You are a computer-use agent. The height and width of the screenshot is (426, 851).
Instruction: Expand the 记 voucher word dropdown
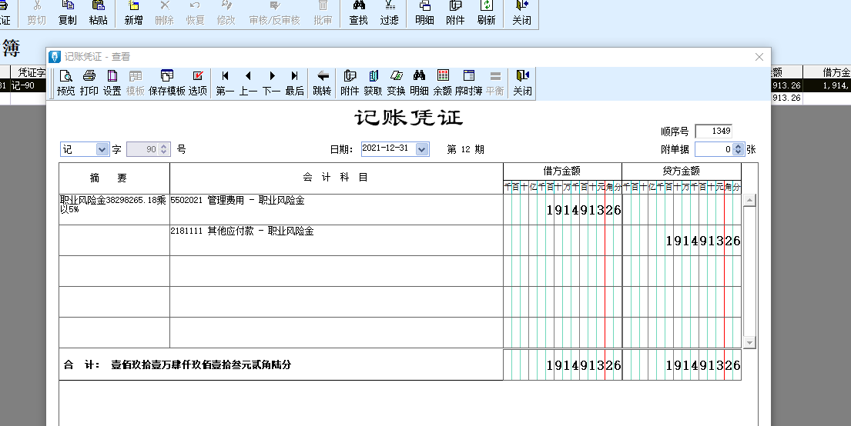pyautogui.click(x=102, y=149)
